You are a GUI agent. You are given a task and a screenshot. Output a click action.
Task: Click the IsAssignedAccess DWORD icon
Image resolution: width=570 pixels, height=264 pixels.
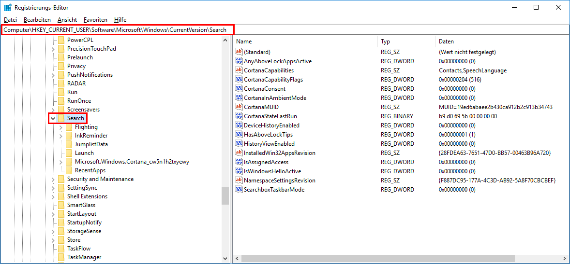(239, 162)
